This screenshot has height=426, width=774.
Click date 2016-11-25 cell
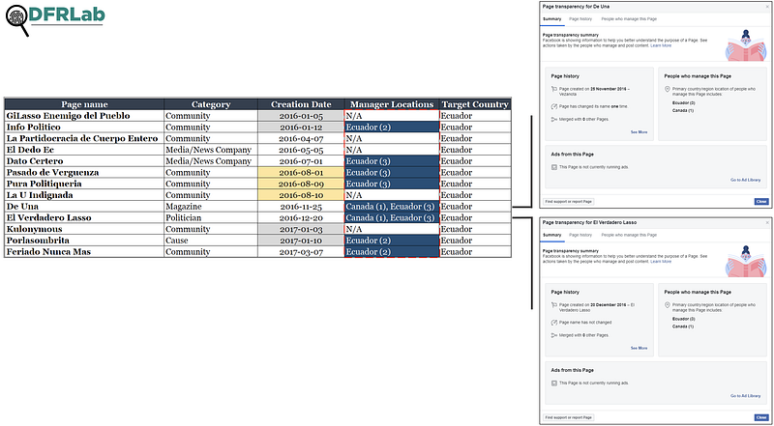tap(301, 207)
